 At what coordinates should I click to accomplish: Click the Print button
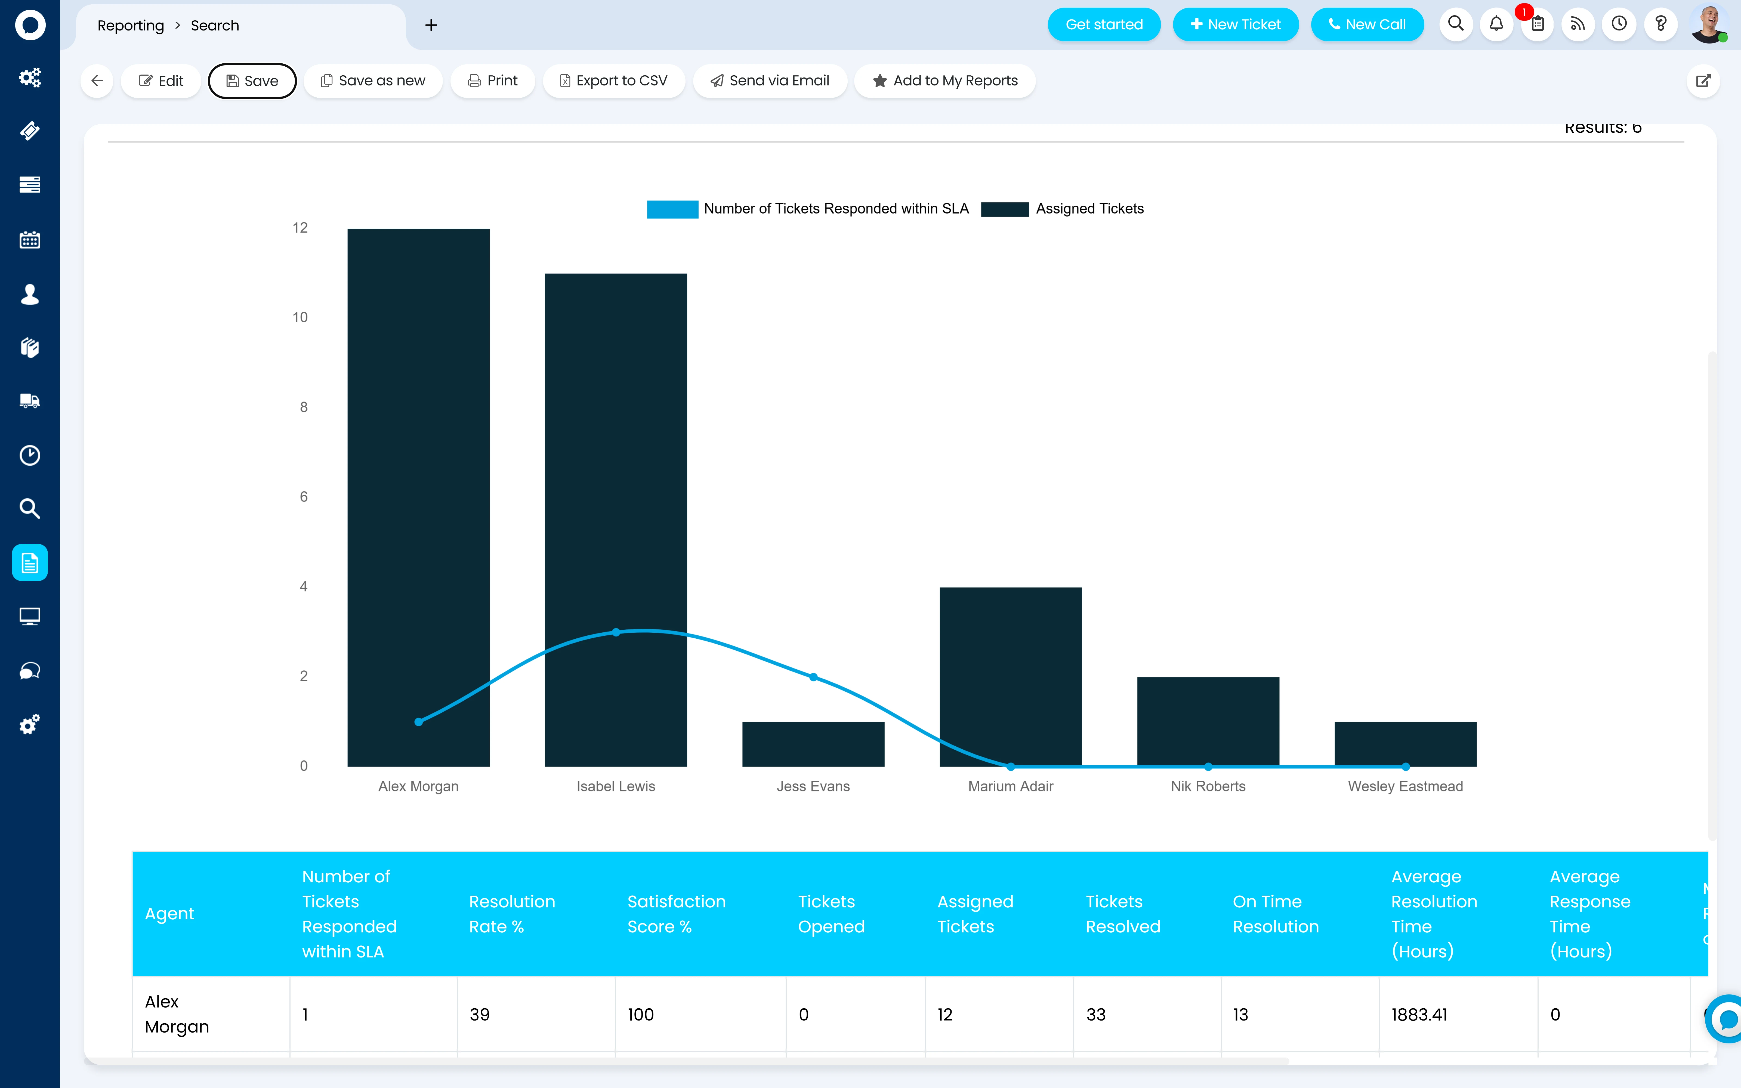pyautogui.click(x=493, y=81)
